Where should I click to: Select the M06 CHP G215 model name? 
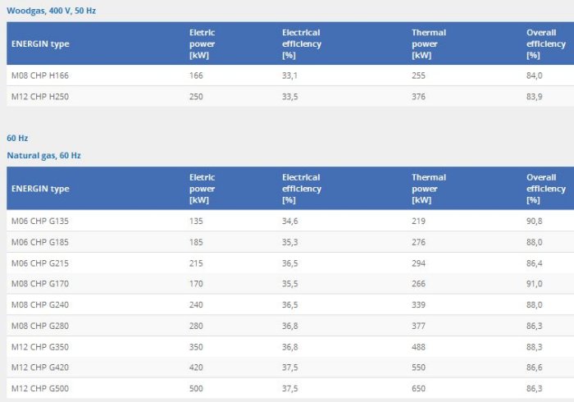39,263
